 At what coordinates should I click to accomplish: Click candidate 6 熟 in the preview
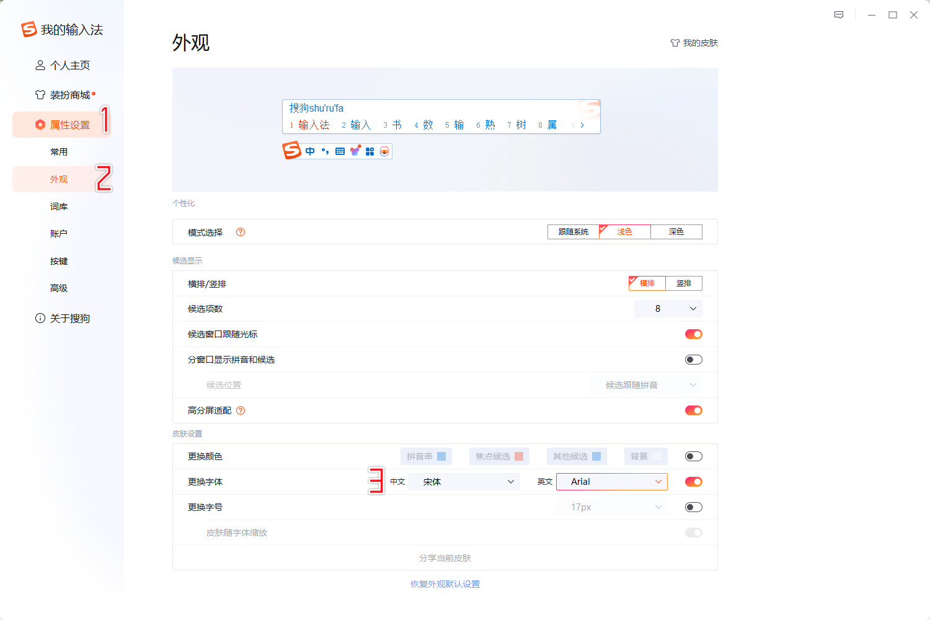485,125
